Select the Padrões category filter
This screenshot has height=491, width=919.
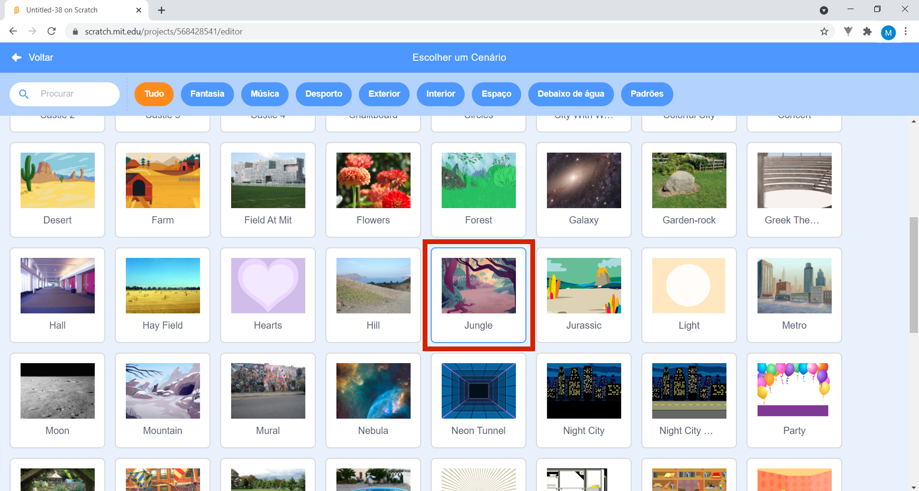(x=647, y=94)
